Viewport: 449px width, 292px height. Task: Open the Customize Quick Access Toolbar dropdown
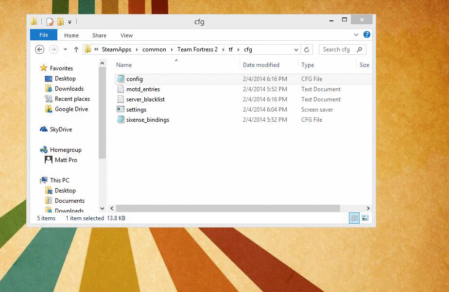point(69,22)
